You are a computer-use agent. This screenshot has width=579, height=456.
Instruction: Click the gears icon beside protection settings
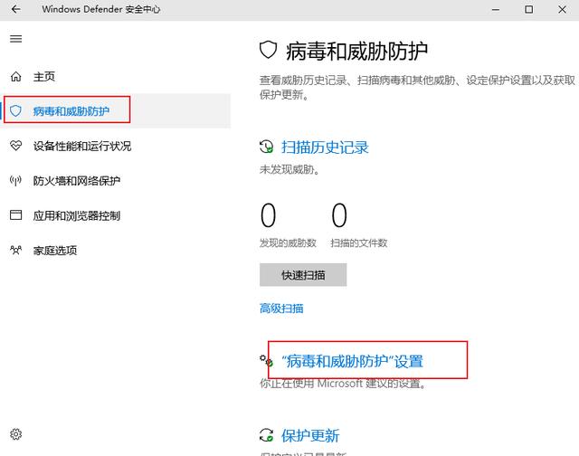266,360
